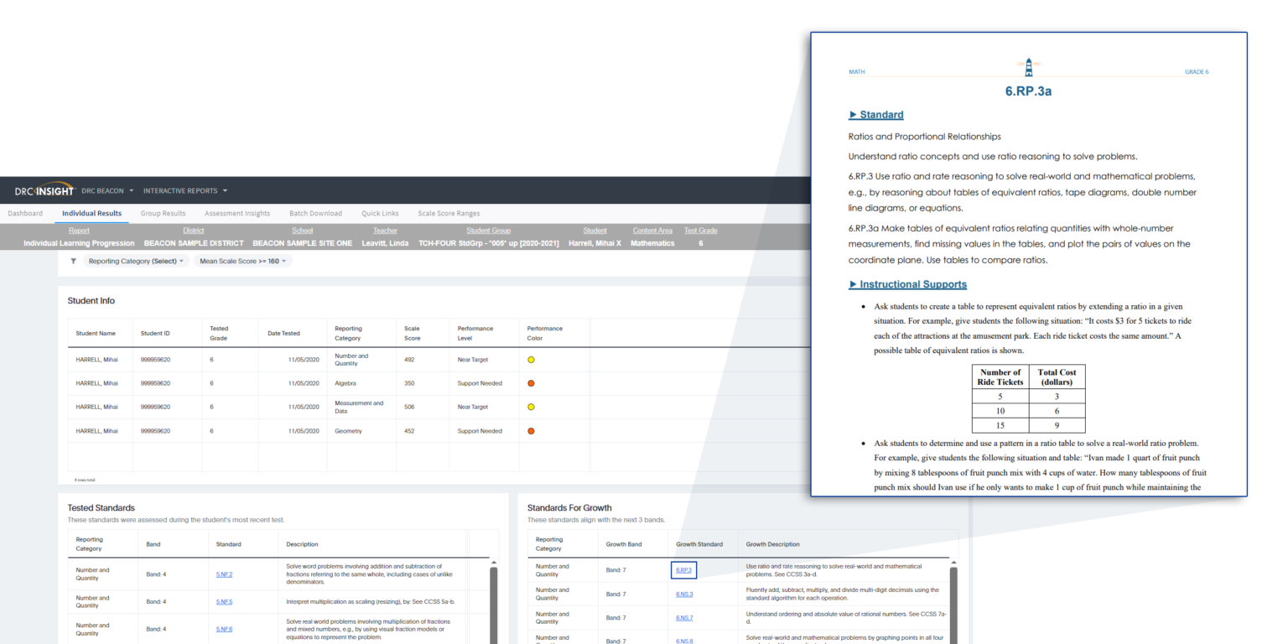Viewport: 1288px width, 644px height.
Task: Click the scale score value 350
Action: coord(409,383)
